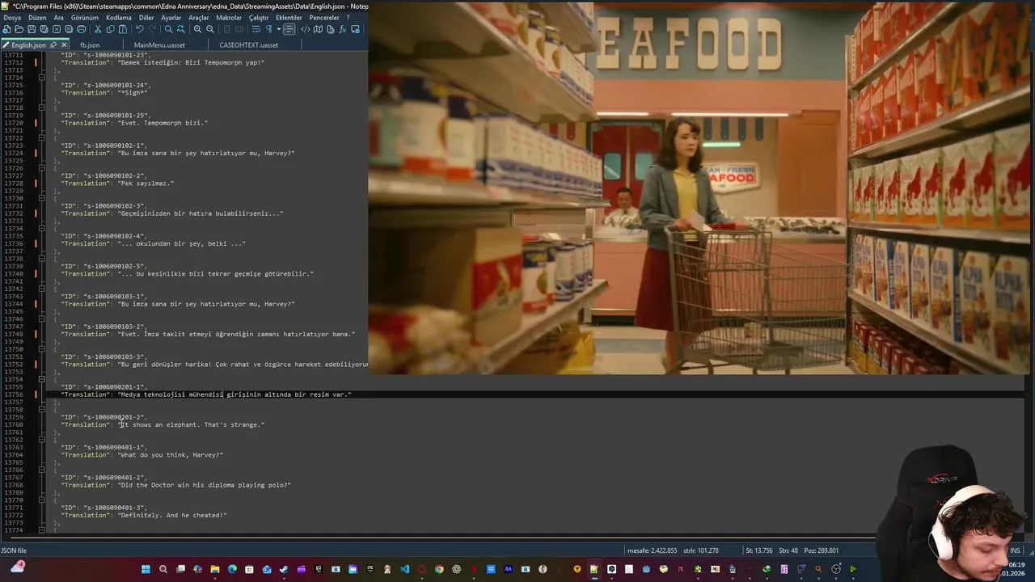Zoom out using the toolbar icon
Screen dimensions: 1035x582
209,29
